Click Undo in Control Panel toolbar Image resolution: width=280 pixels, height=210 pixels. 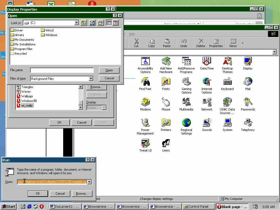coord(183,43)
